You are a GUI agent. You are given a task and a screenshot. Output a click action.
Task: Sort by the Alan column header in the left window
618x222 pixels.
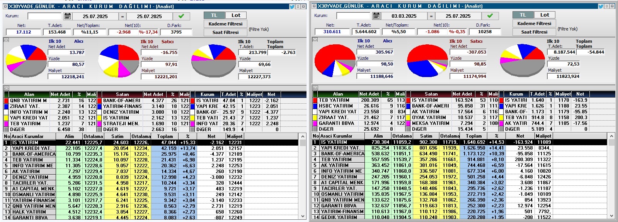tap(29, 94)
